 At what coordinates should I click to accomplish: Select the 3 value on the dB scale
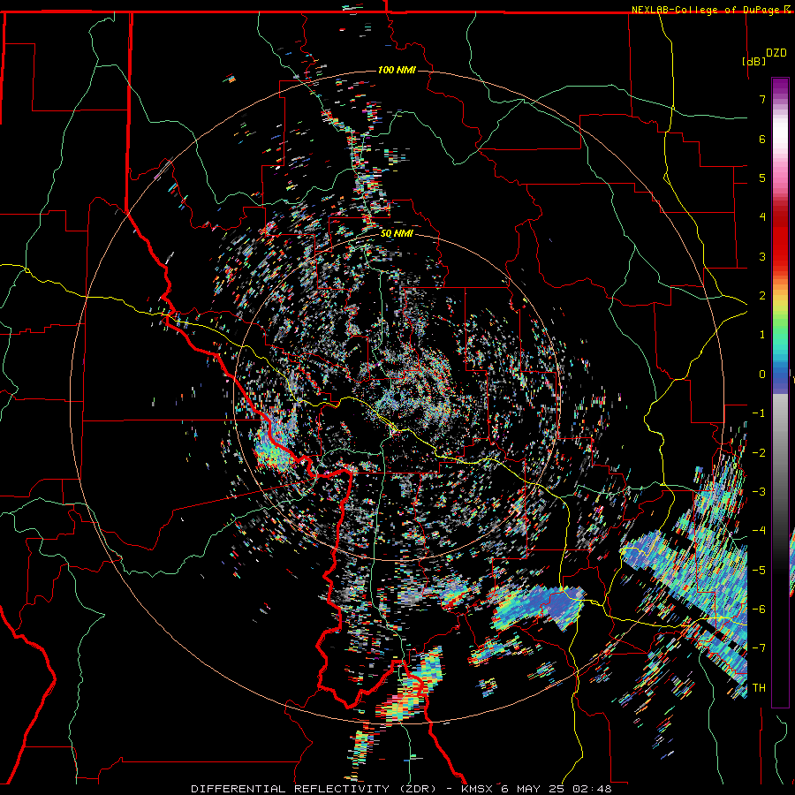tap(762, 256)
